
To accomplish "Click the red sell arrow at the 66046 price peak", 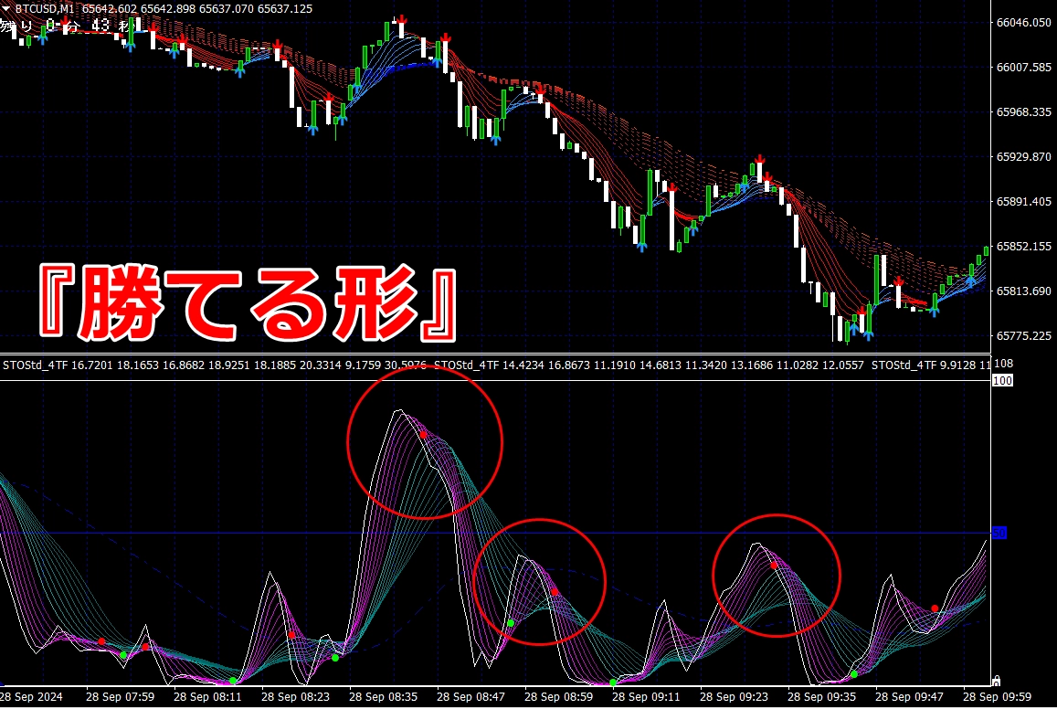I will coord(402,19).
